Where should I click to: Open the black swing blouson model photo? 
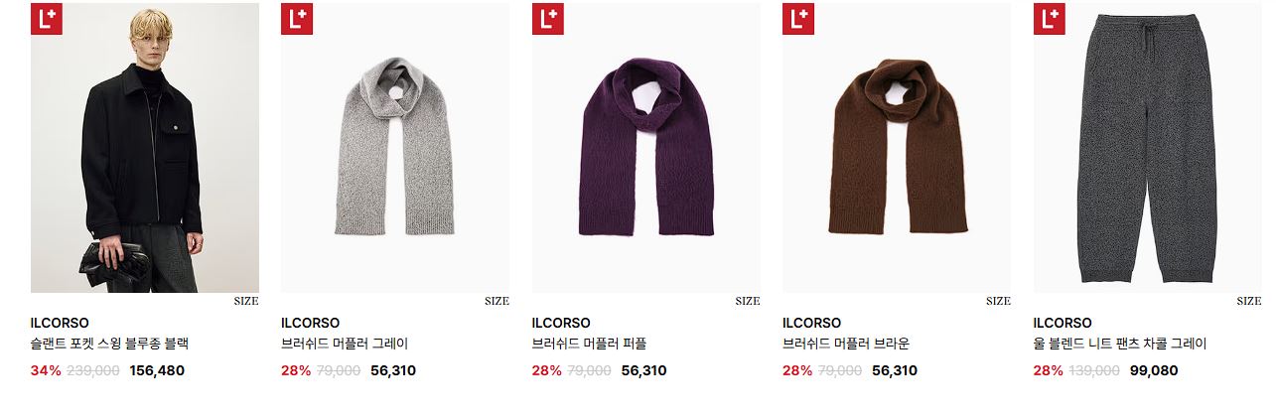145,147
